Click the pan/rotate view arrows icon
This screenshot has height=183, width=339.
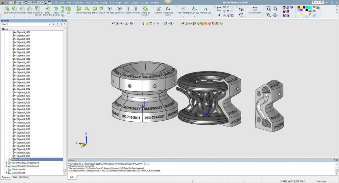(x=275, y=15)
